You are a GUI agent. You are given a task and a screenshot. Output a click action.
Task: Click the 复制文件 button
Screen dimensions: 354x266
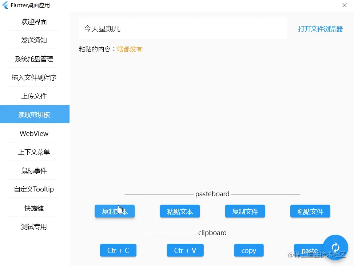click(245, 211)
